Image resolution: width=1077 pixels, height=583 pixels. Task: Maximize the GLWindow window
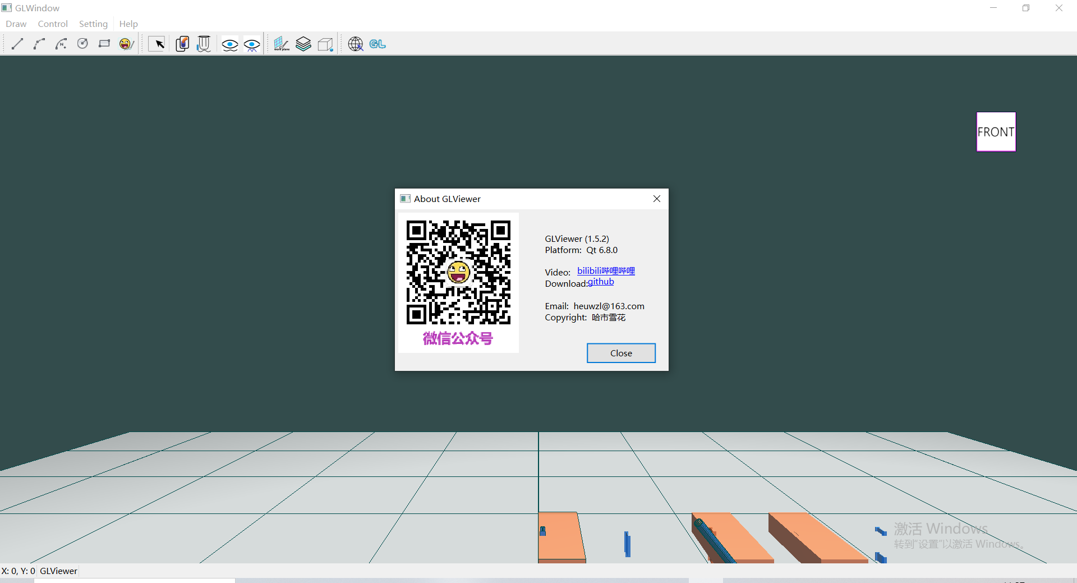pyautogui.click(x=1026, y=8)
